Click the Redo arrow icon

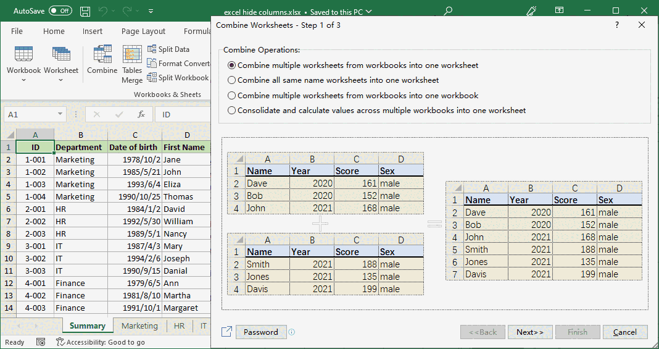pyautogui.click(x=126, y=11)
